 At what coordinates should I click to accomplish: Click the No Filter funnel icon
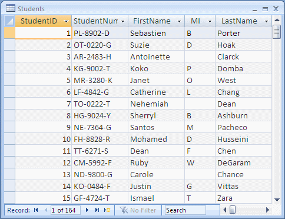coord(124,210)
